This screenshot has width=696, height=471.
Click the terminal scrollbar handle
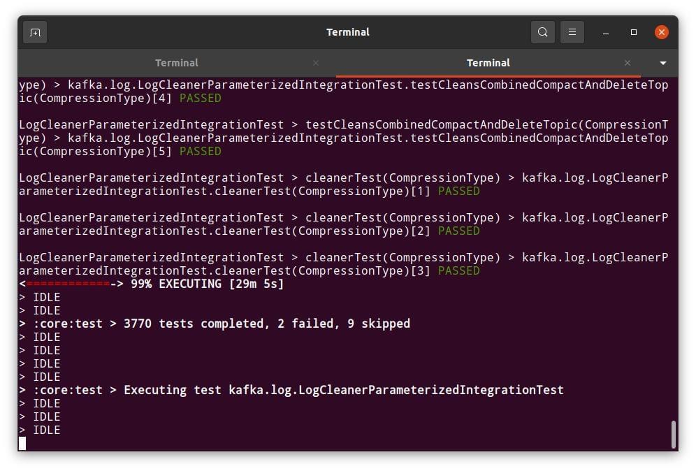click(674, 435)
